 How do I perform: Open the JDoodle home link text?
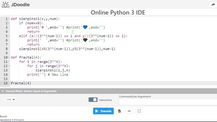(20, 4)
